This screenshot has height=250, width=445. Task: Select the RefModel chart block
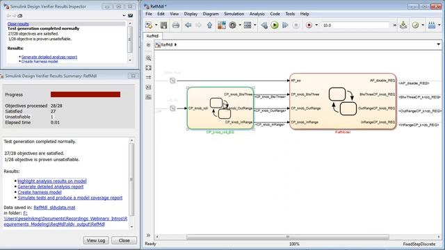click(x=343, y=101)
